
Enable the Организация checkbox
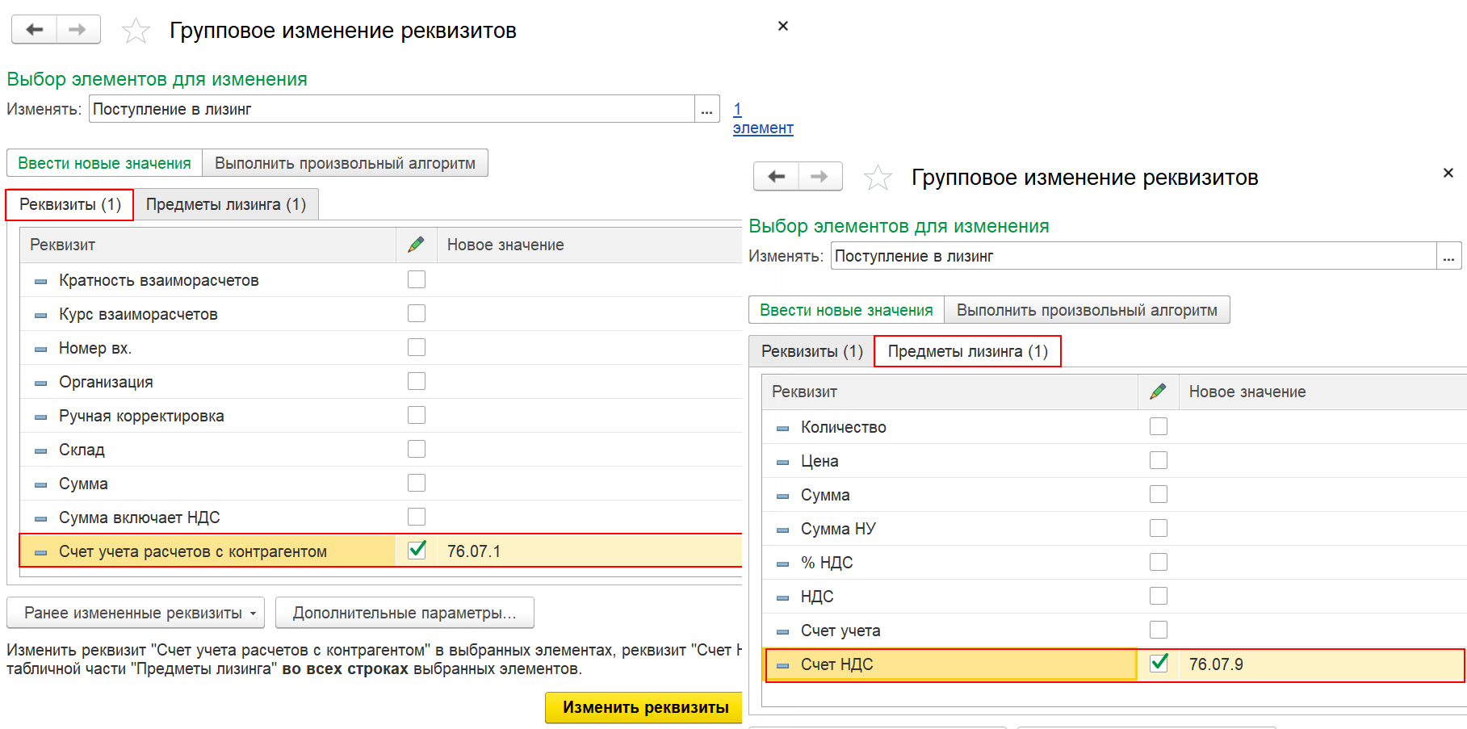pyautogui.click(x=417, y=381)
